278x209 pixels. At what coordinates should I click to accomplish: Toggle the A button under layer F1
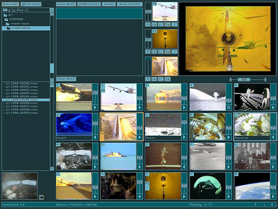(x=148, y=79)
